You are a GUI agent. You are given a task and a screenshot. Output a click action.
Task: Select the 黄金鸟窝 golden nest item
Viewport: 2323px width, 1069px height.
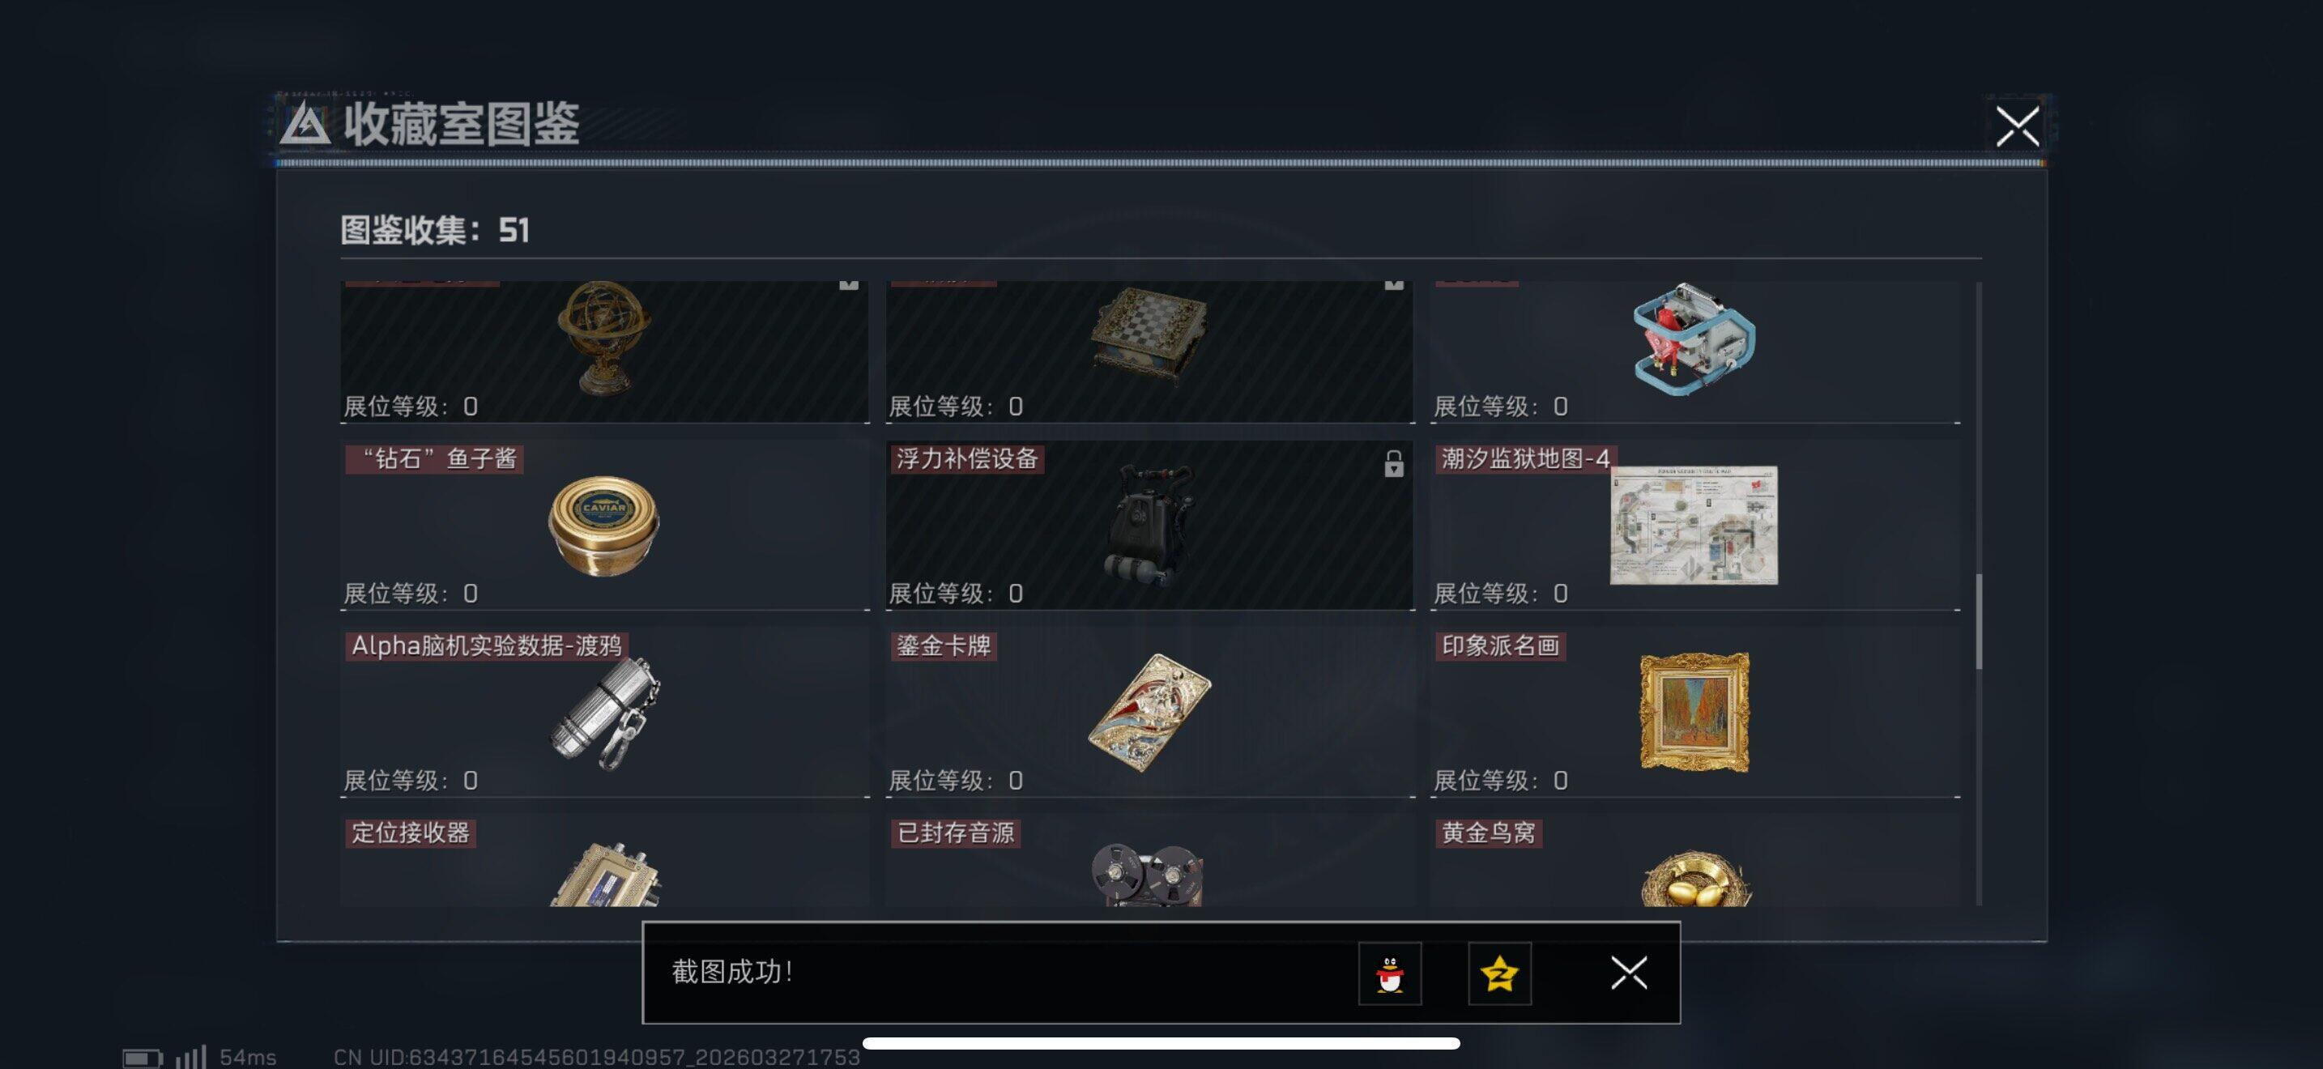[x=1694, y=860]
